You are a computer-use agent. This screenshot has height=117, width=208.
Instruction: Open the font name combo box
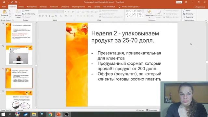48,12
